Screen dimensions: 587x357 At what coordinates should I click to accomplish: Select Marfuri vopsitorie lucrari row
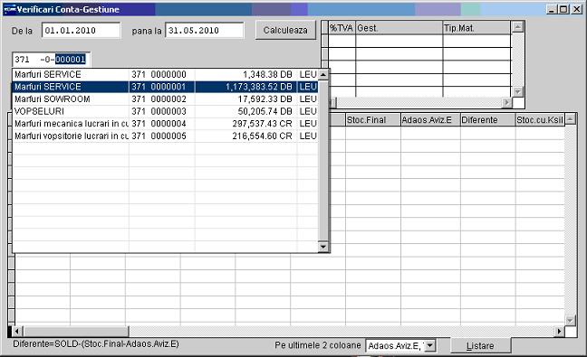(x=165, y=136)
